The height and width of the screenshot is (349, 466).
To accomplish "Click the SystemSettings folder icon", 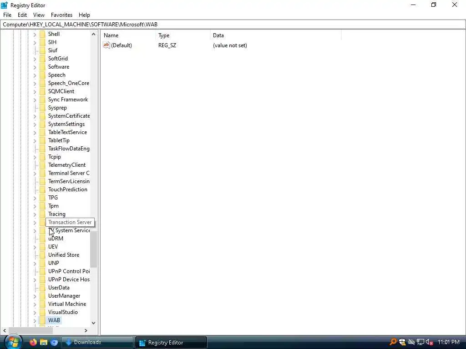I will coord(42,124).
